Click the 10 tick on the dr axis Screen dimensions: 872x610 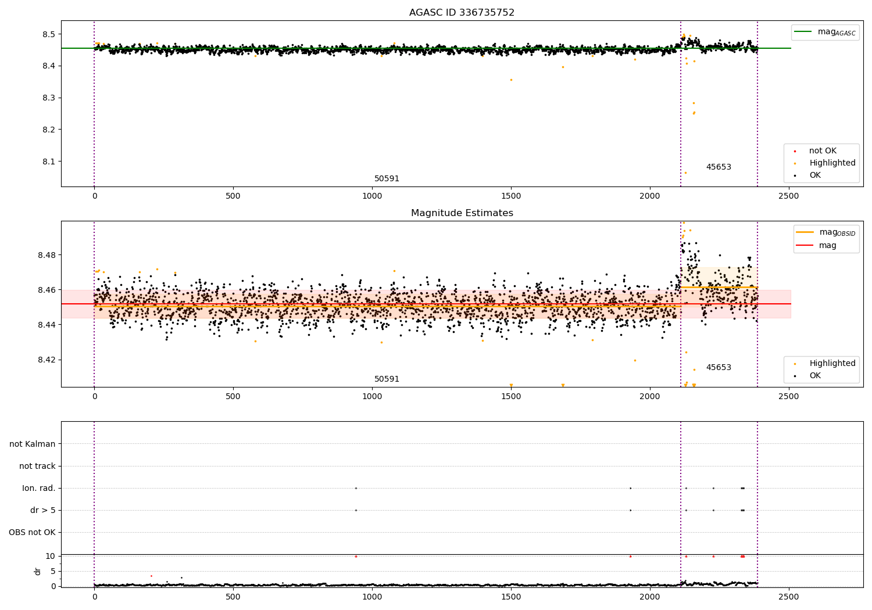click(x=51, y=557)
